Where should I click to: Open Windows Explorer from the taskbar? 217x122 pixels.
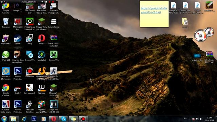pyautogui.click(x=14, y=119)
